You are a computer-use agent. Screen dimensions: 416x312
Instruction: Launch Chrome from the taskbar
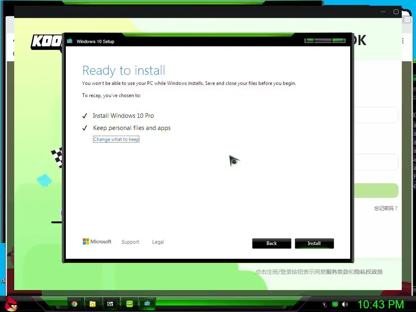[74, 304]
